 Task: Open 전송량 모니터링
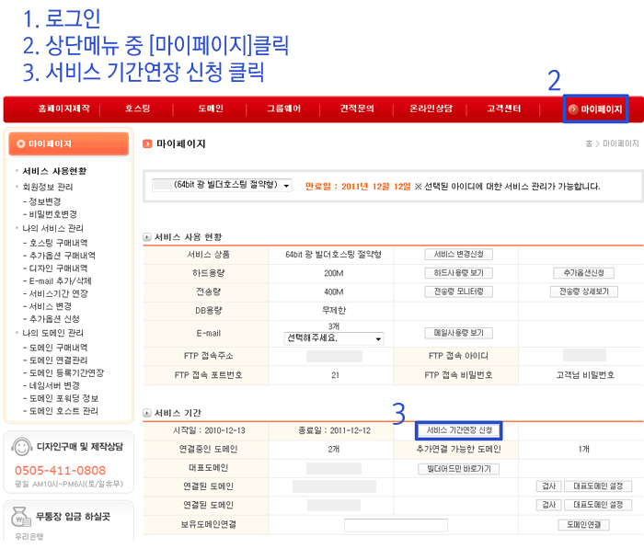(x=459, y=291)
